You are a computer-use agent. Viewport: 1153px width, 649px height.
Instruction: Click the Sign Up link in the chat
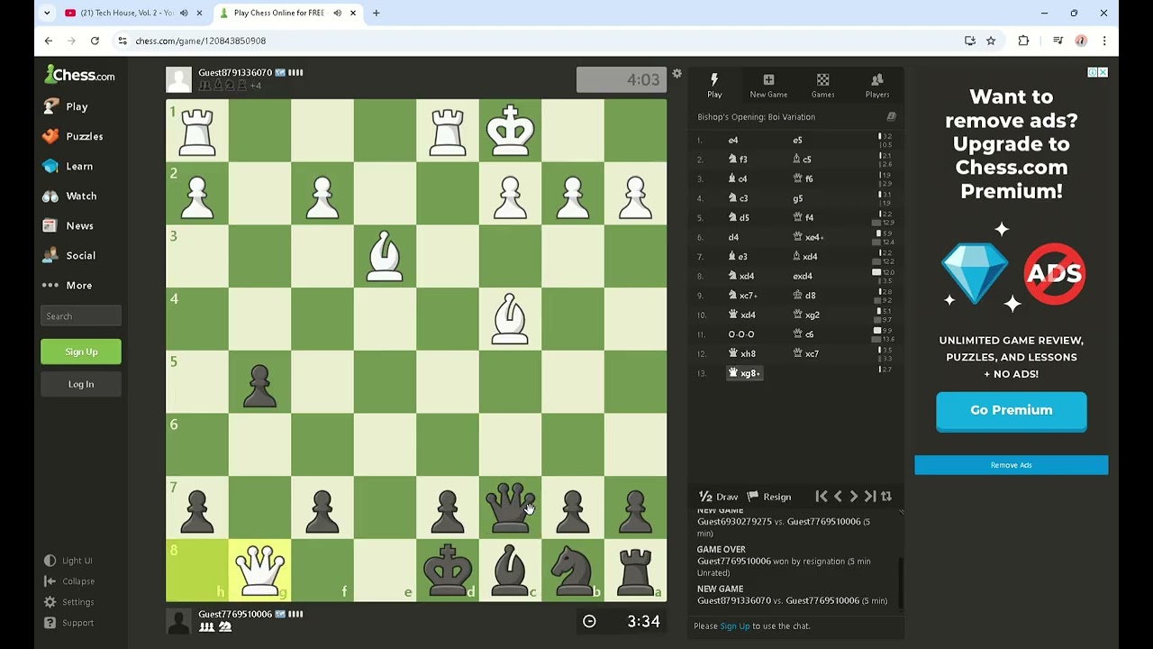pos(735,626)
